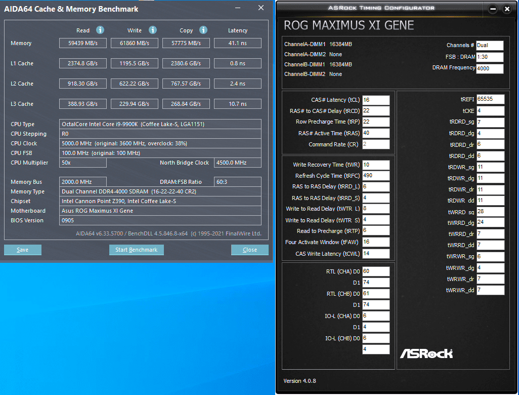The height and width of the screenshot is (395, 519).
Task: Minimize the ASRock Timing Configurator window
Action: tap(493, 9)
